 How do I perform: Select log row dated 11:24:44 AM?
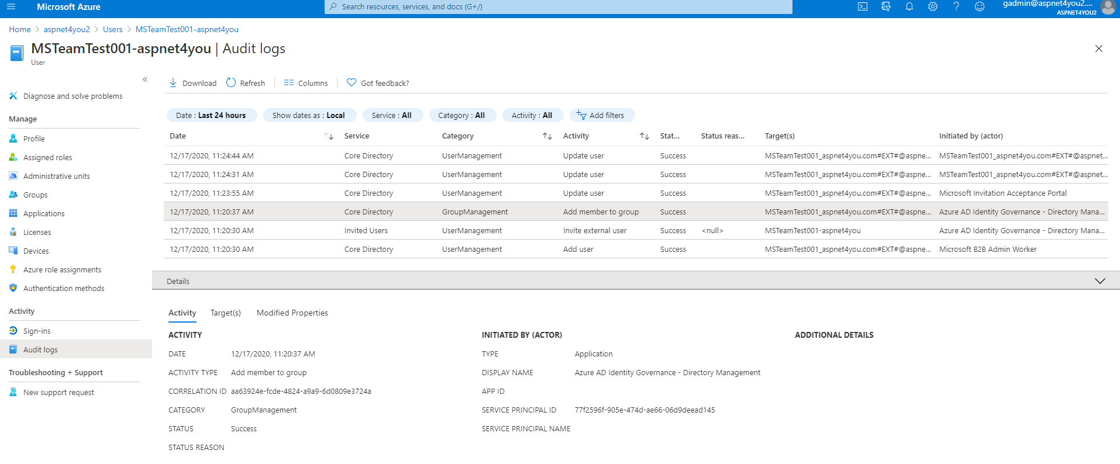pyautogui.click(x=636, y=155)
